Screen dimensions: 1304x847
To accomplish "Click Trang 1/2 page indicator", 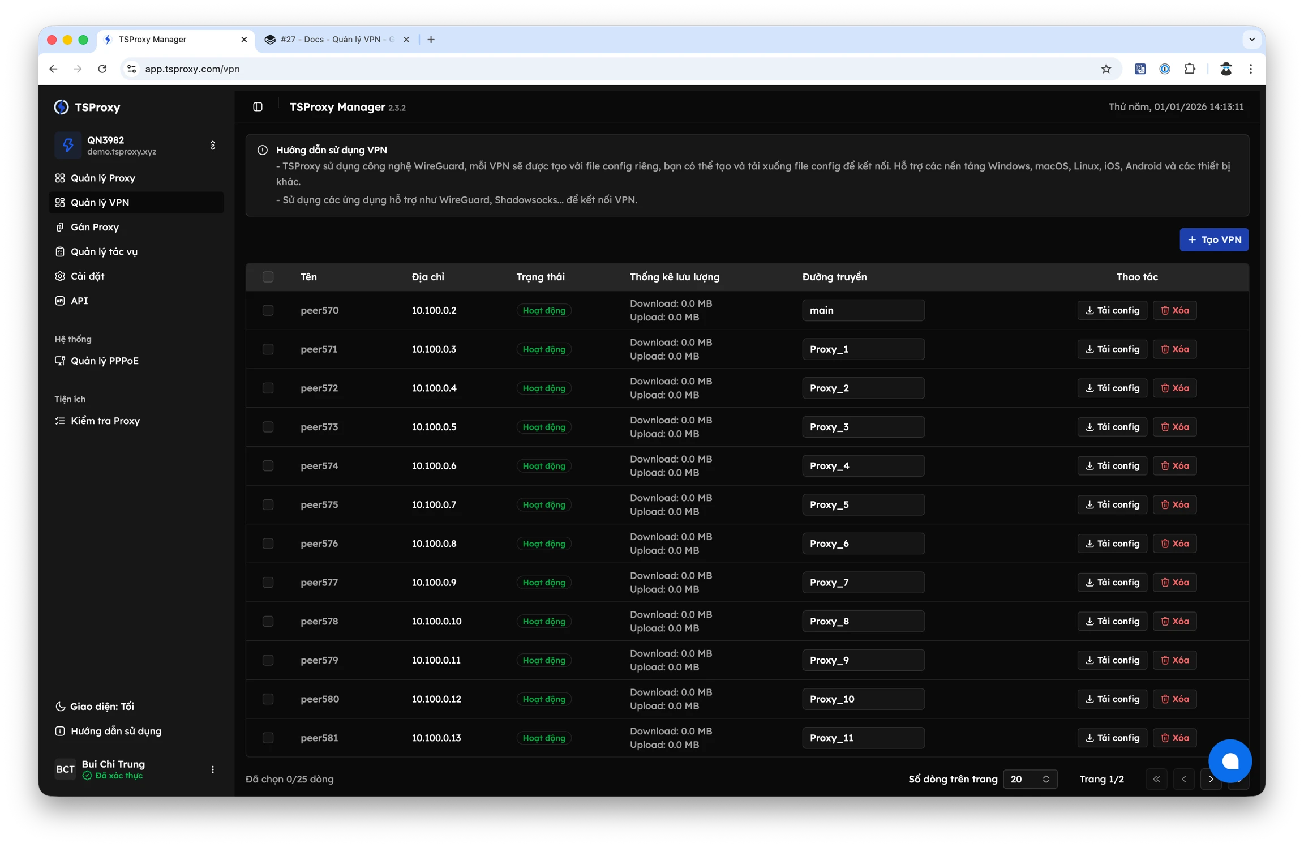I will click(1101, 778).
